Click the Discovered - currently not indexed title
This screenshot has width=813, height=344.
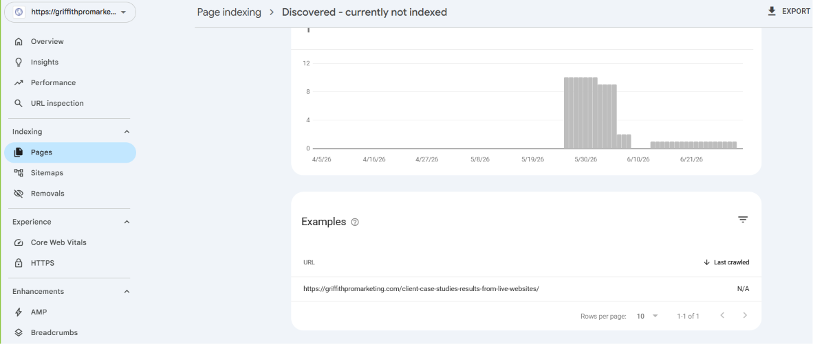(x=365, y=12)
